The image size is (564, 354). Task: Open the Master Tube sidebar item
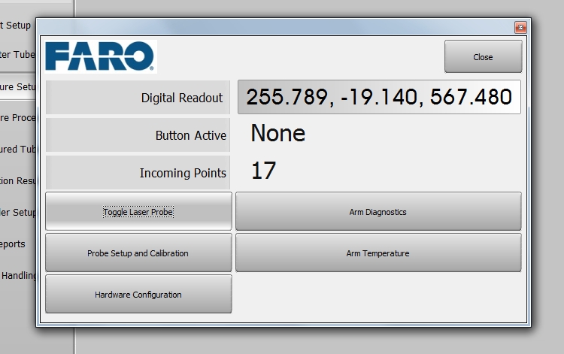pos(18,55)
